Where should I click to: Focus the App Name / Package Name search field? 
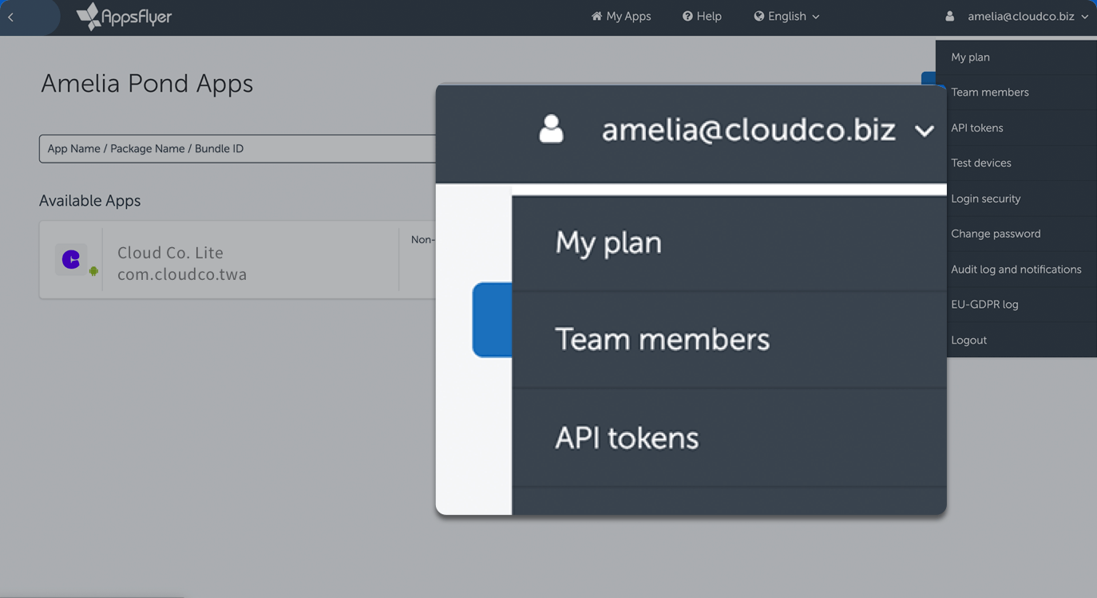pyautogui.click(x=238, y=149)
